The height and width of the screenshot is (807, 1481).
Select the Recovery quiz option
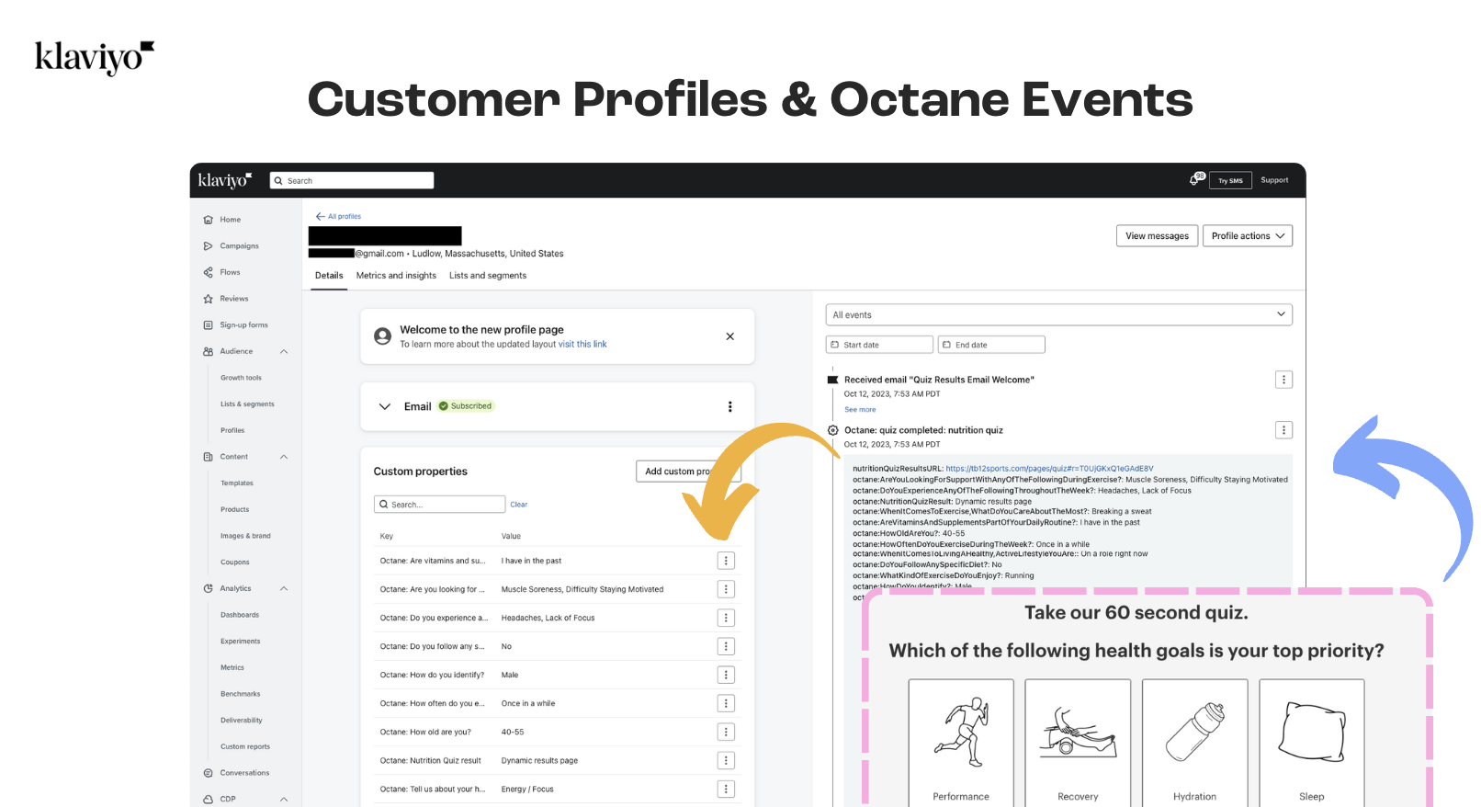coord(1078,743)
